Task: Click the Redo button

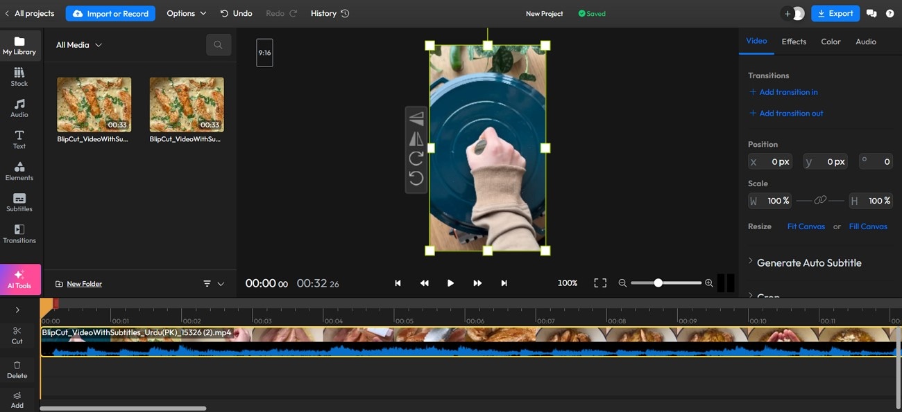Action: click(282, 13)
